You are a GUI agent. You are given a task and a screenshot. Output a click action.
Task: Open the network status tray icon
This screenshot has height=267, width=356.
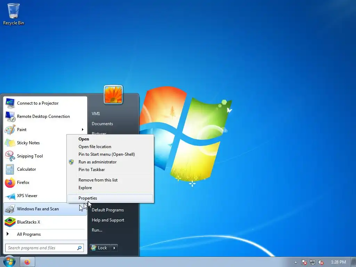tap(313, 262)
